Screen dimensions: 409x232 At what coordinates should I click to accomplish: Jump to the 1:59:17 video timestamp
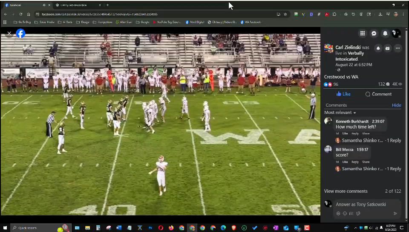point(362,150)
